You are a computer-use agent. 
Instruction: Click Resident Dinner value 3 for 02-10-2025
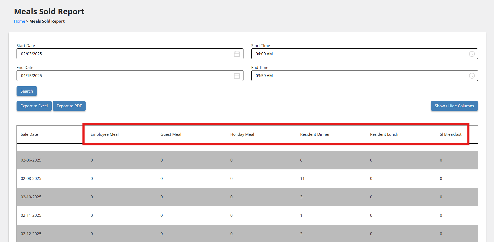point(301,197)
